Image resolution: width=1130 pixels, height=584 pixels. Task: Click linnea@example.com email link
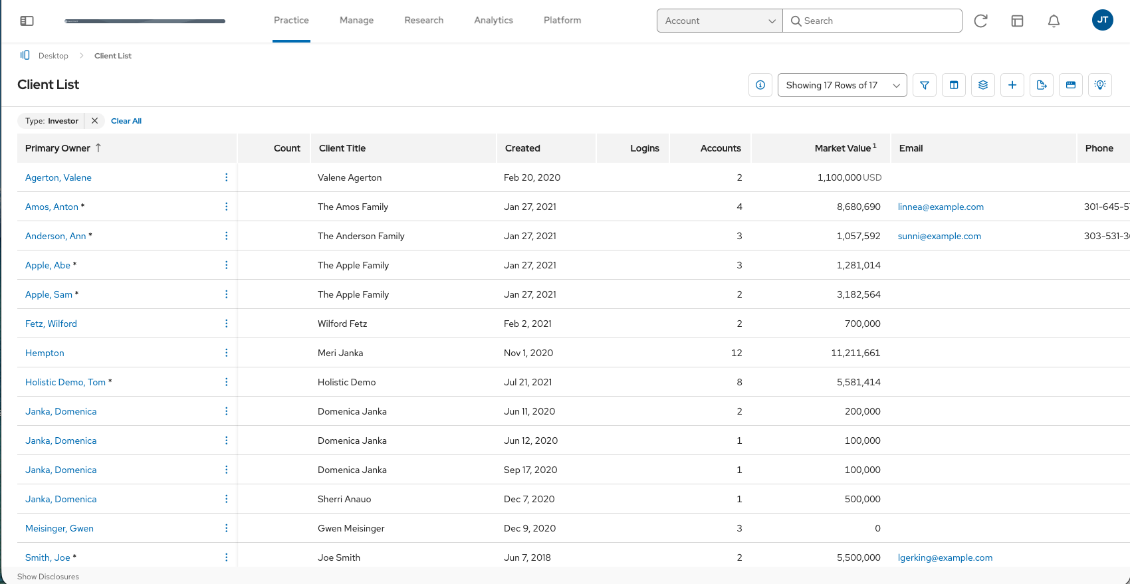pos(941,207)
